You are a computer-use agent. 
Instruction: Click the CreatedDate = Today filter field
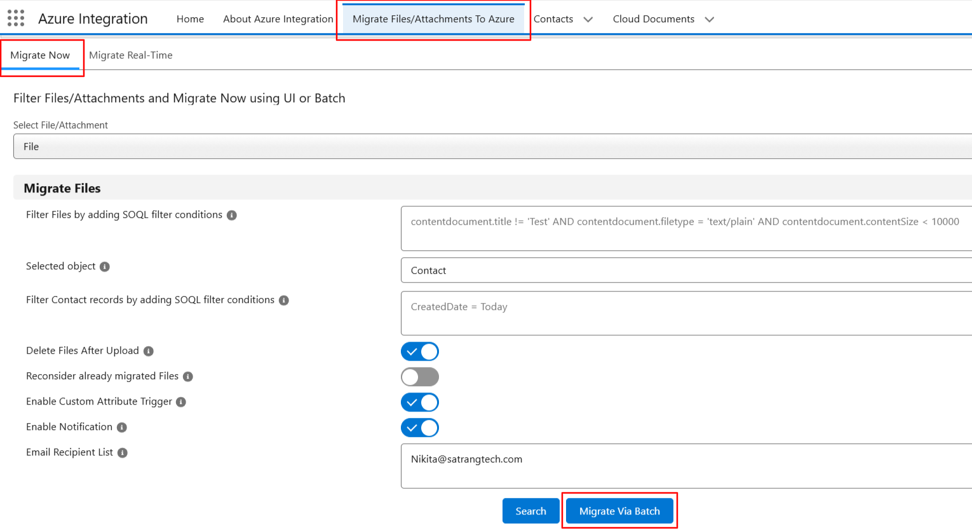(x=686, y=313)
